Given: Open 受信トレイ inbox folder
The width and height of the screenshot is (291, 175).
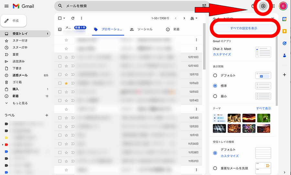Looking at the screenshot, I should [25, 34].
